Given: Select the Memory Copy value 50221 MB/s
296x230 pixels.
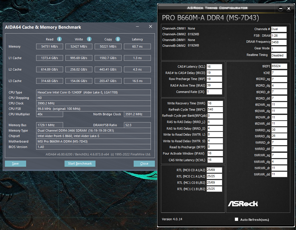Looking at the screenshot, I should coord(108,46).
